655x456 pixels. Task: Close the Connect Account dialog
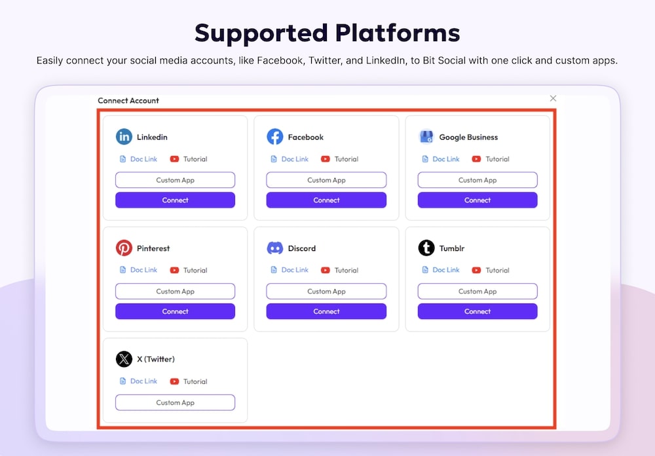click(553, 98)
